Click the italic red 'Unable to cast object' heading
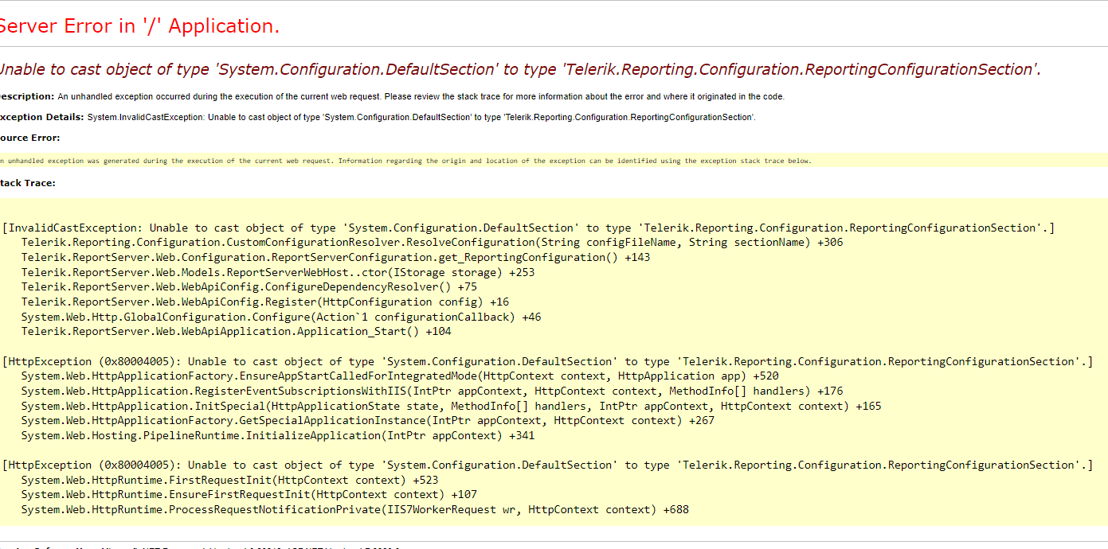The width and height of the screenshot is (1108, 549). (x=519, y=69)
